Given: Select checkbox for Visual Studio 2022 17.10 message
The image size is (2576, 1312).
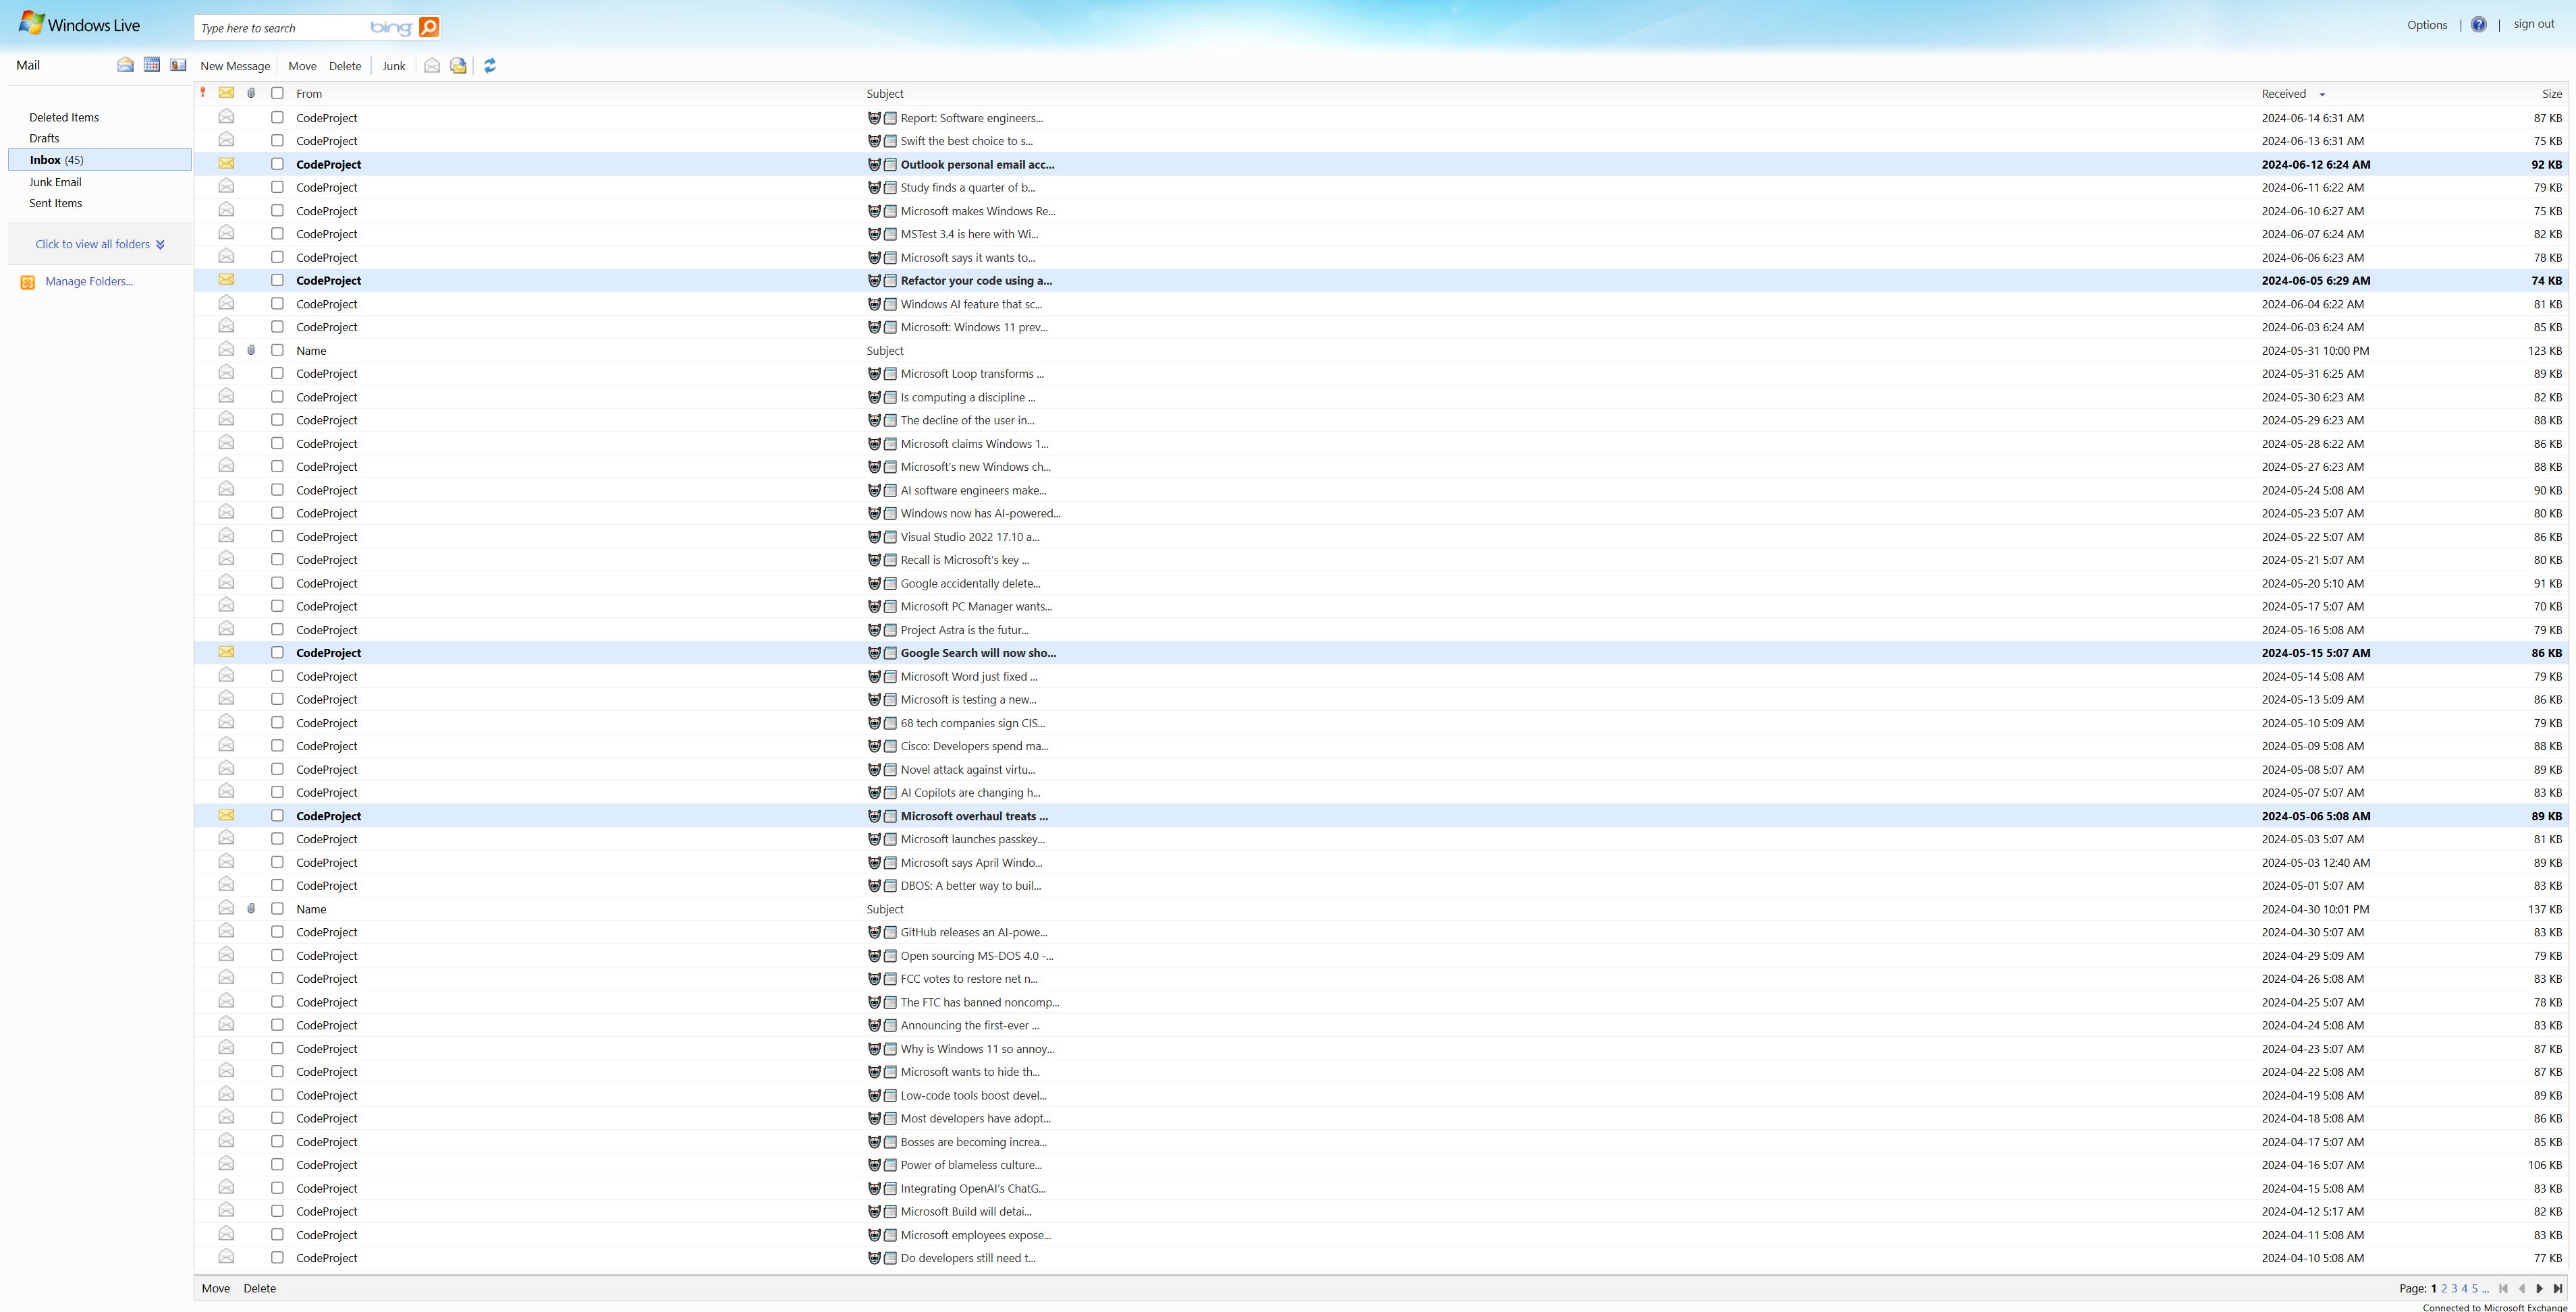Looking at the screenshot, I should pyautogui.click(x=277, y=536).
